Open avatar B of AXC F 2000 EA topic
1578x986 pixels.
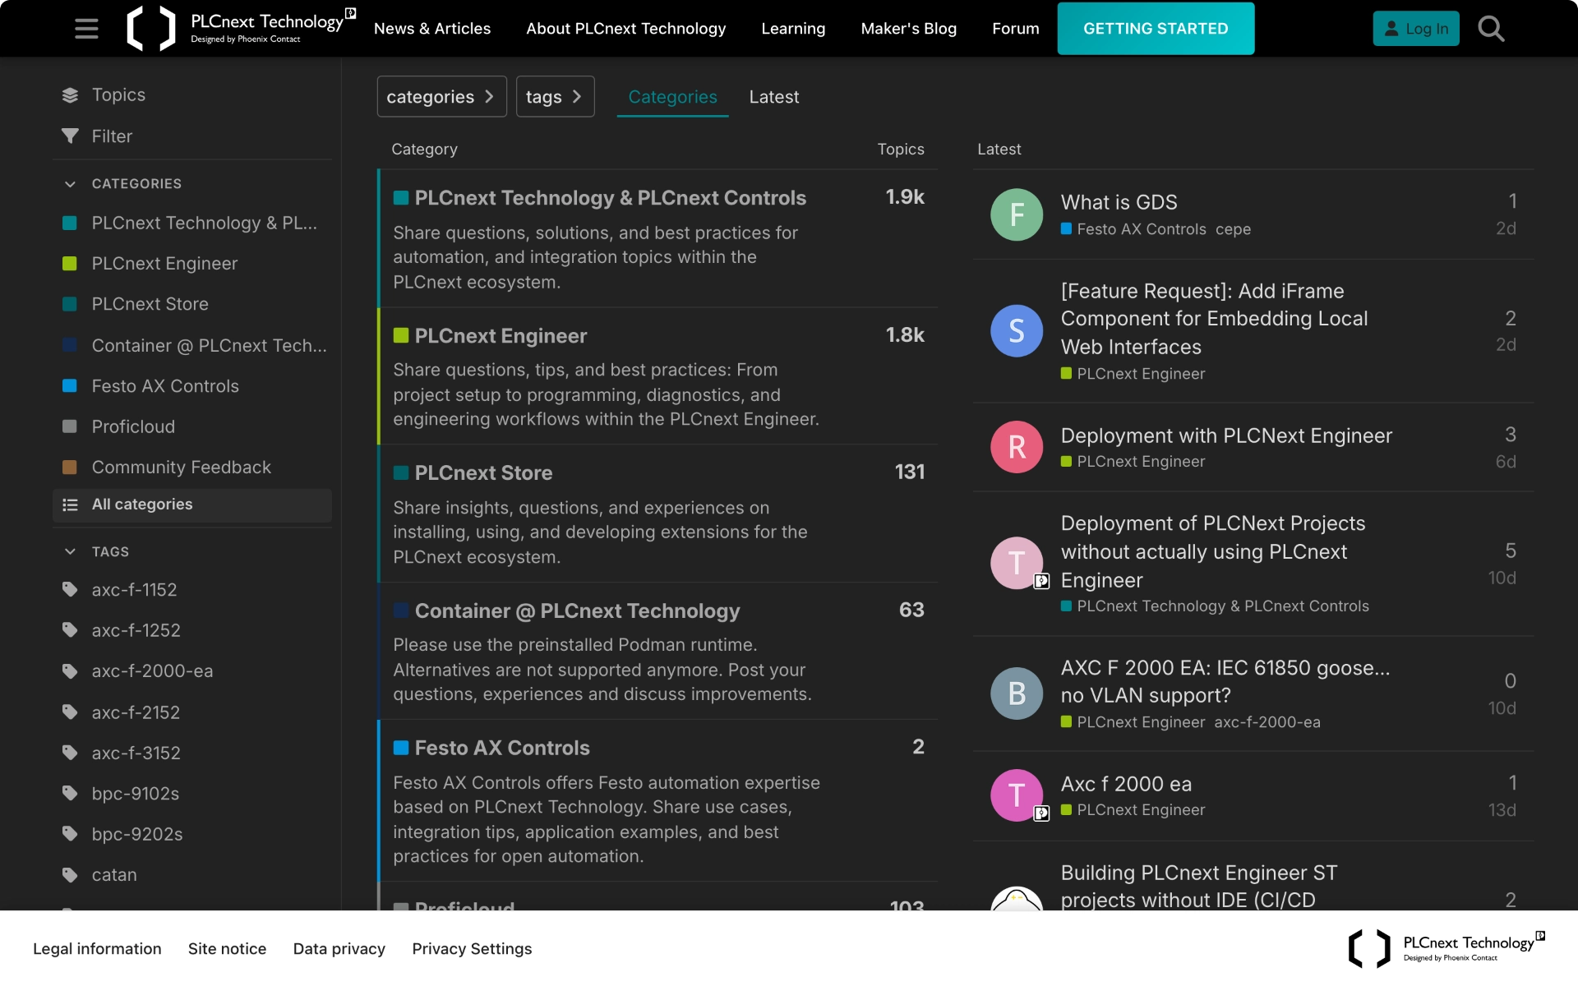click(x=1017, y=693)
